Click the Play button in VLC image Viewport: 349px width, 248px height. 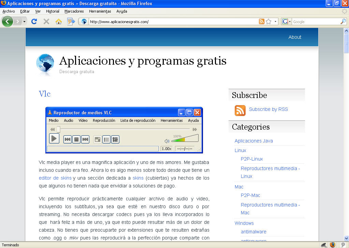pyautogui.click(x=54, y=138)
